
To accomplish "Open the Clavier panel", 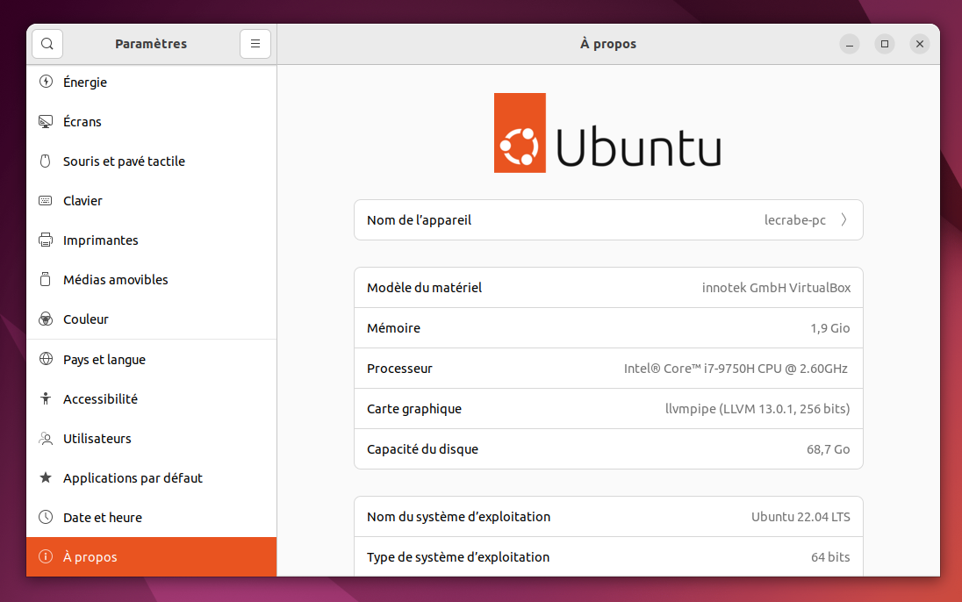I will coord(152,201).
